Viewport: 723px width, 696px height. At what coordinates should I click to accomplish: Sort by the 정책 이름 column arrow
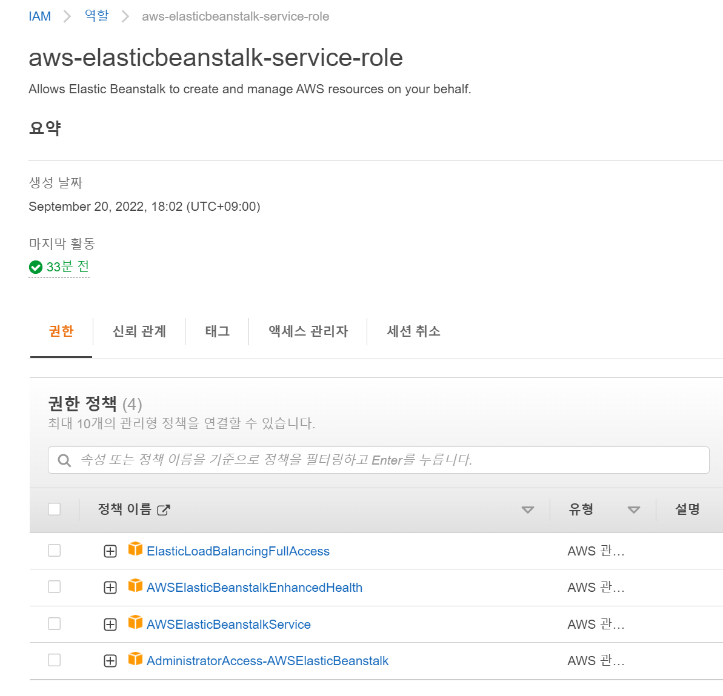pos(527,510)
